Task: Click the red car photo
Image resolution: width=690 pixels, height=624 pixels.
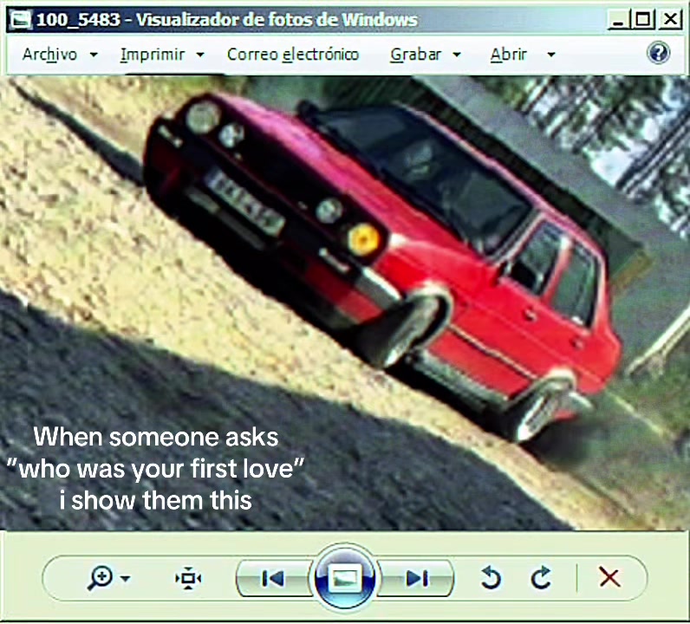Action: [345, 302]
